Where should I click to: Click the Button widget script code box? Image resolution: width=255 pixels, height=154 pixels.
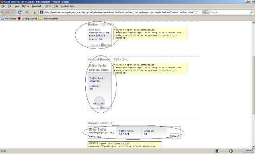tap(151, 34)
